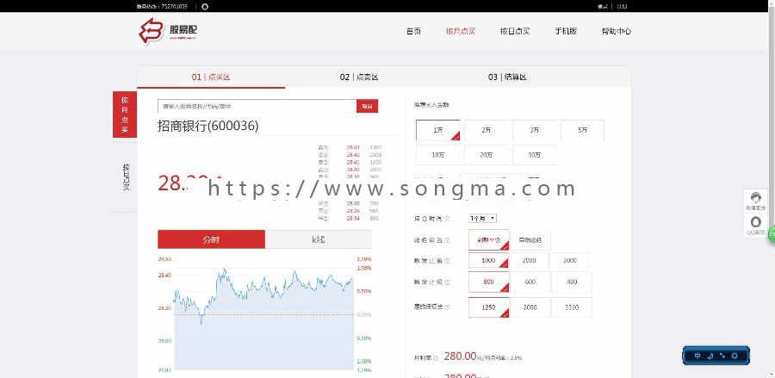Show the K线 chart tab
The height and width of the screenshot is (378, 775).
click(319, 239)
